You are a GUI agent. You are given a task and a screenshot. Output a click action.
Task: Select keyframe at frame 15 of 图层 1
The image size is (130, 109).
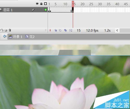73,10
